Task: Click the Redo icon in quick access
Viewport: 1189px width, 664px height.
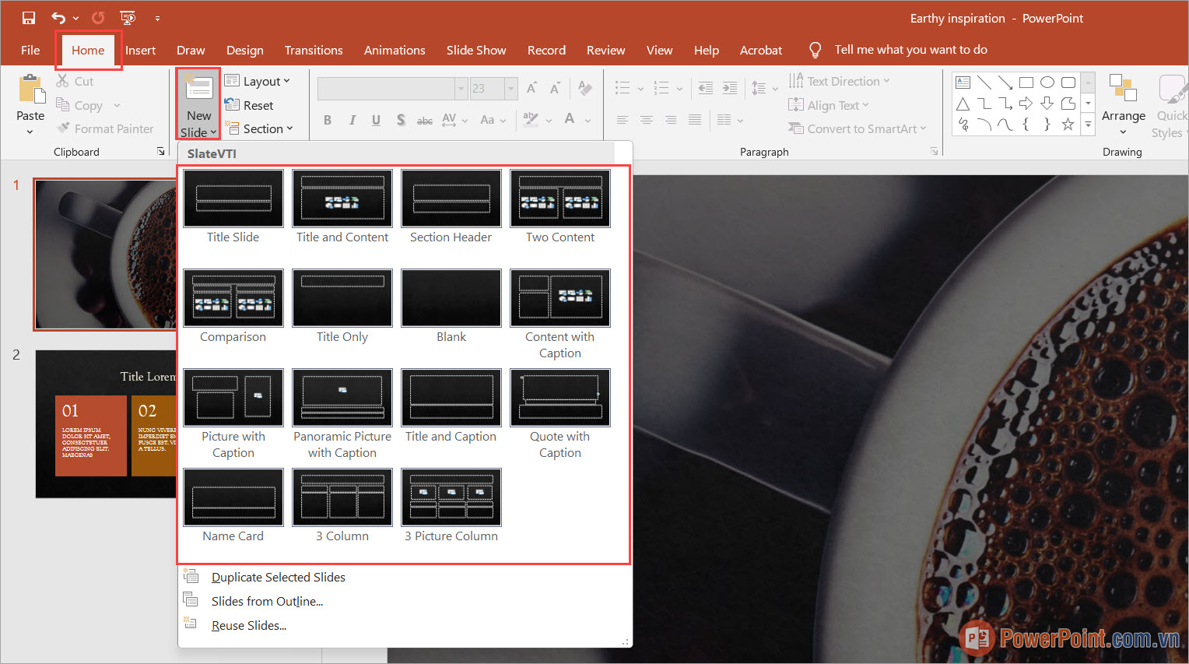Action: 98,18
